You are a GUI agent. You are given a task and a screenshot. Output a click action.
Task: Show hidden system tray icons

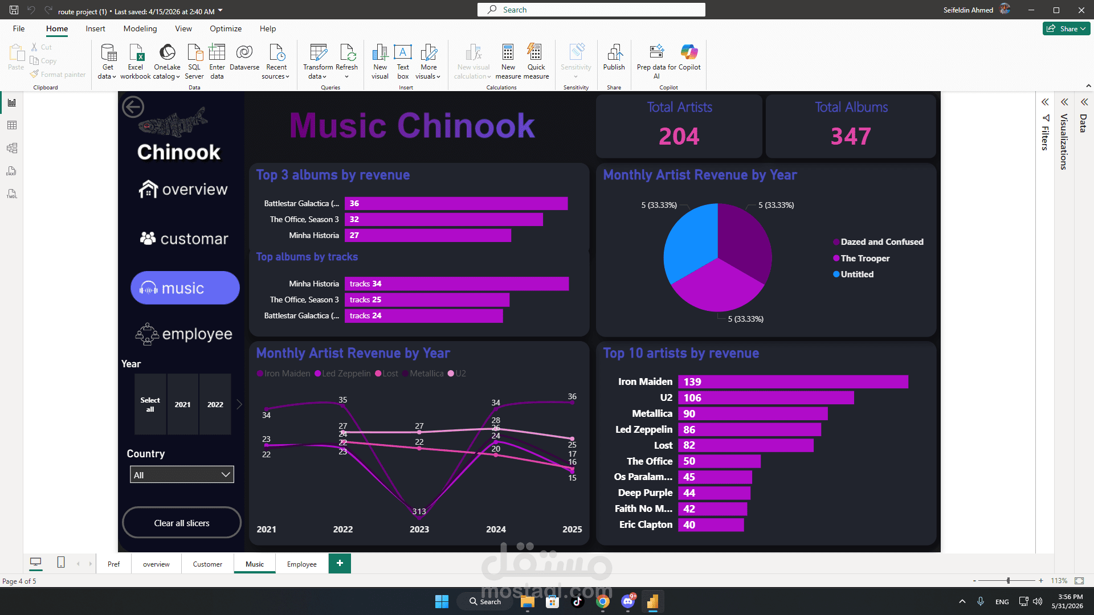[962, 601]
